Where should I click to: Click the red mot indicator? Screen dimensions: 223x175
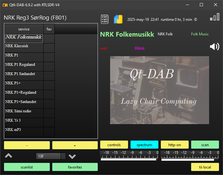[103, 48]
